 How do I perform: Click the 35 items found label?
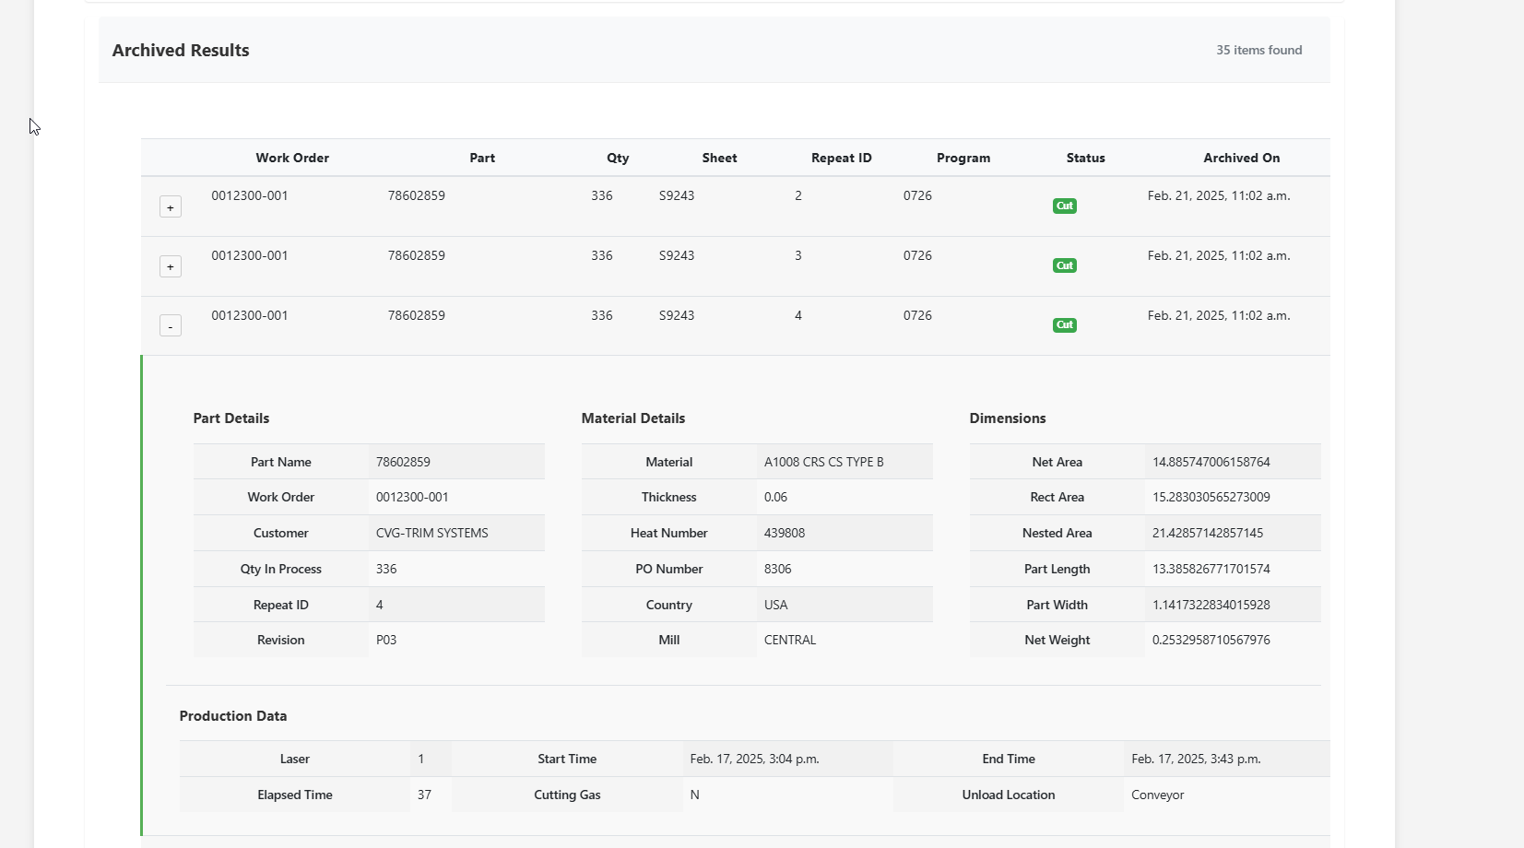1258,50
